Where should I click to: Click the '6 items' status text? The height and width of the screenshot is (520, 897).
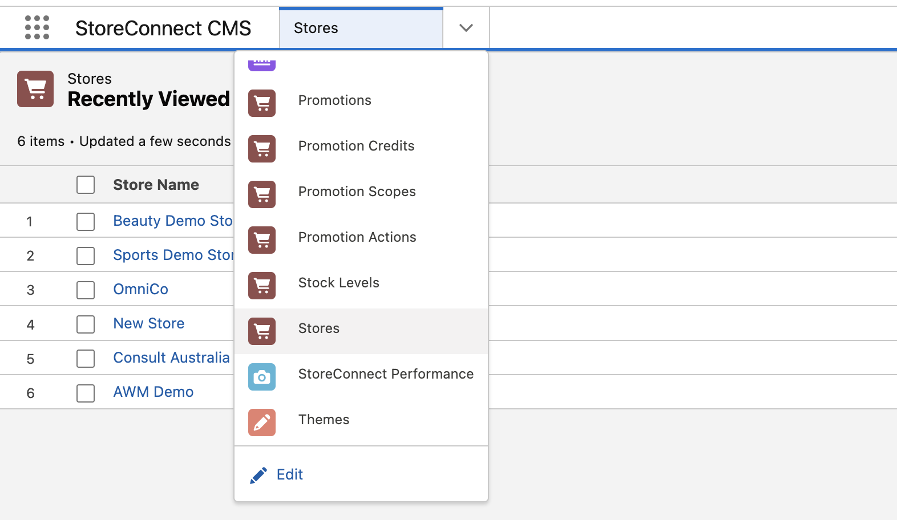pos(41,141)
